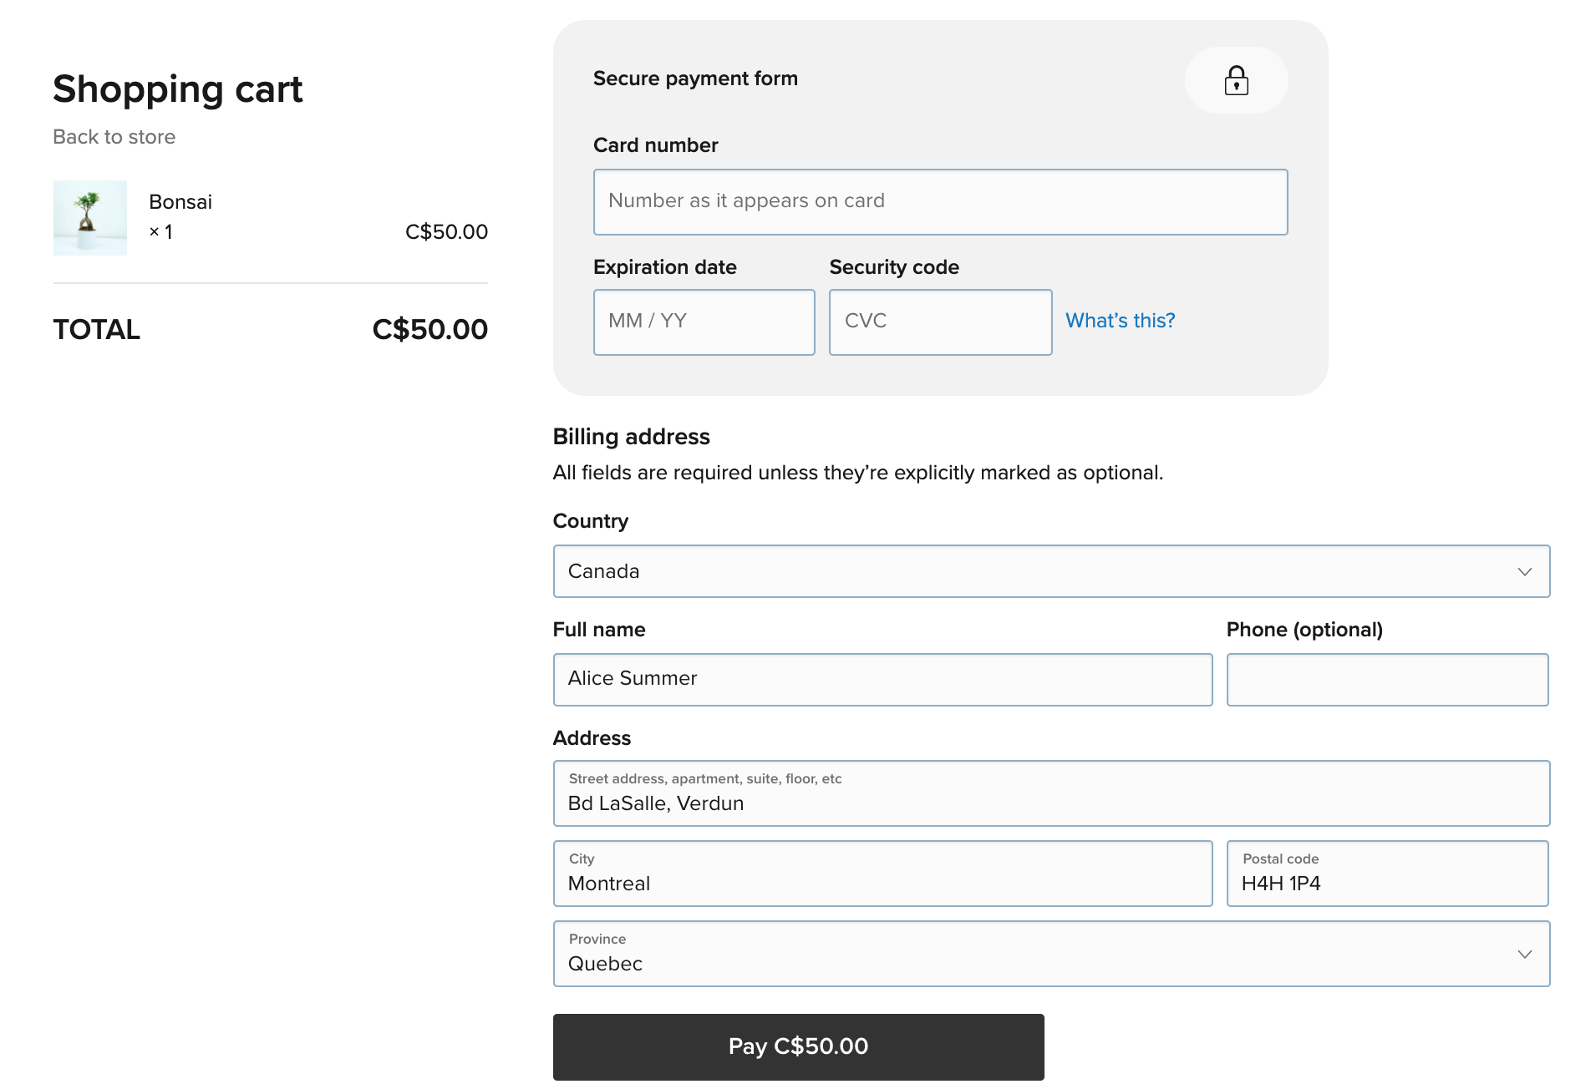Click the Bonsai product name
The image size is (1596, 1084).
(180, 201)
